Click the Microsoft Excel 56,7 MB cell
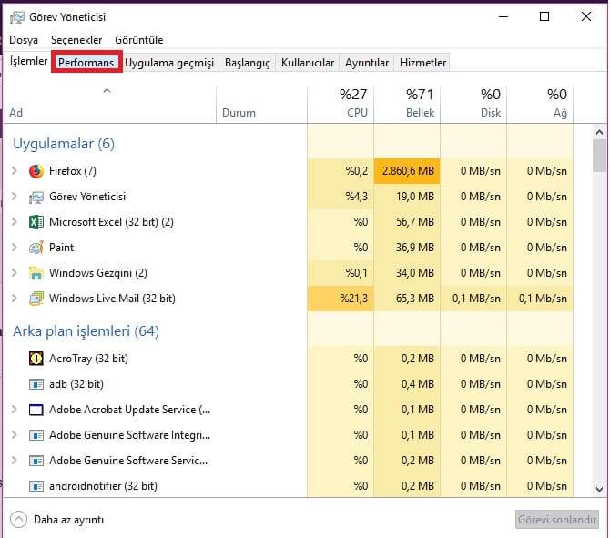This screenshot has width=610, height=538. tap(407, 222)
